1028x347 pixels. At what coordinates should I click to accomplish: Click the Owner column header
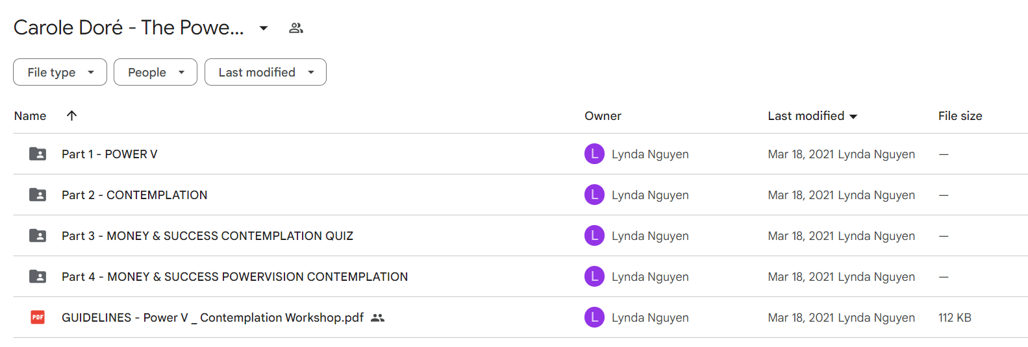[603, 115]
